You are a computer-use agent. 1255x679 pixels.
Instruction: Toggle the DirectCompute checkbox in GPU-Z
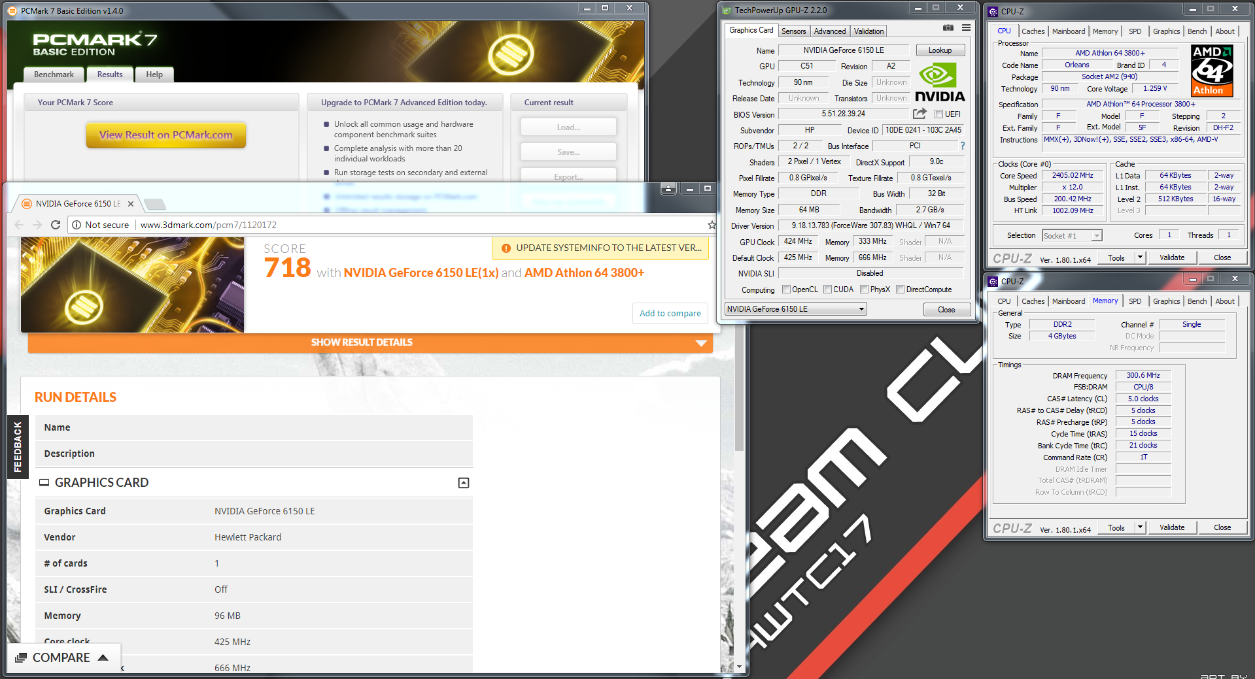pyautogui.click(x=901, y=290)
